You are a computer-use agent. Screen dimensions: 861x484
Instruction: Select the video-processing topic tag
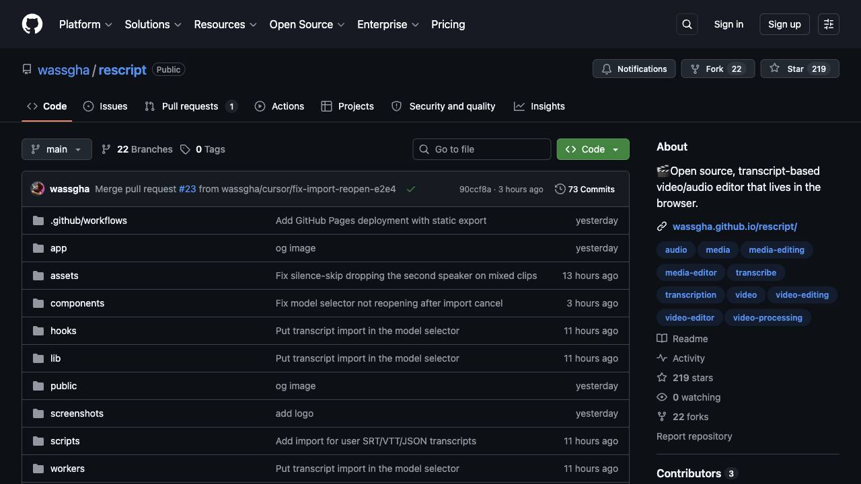tap(768, 317)
